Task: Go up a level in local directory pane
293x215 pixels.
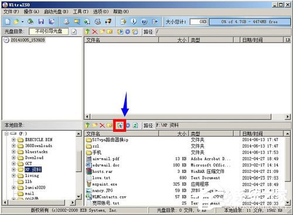Action: (87, 125)
